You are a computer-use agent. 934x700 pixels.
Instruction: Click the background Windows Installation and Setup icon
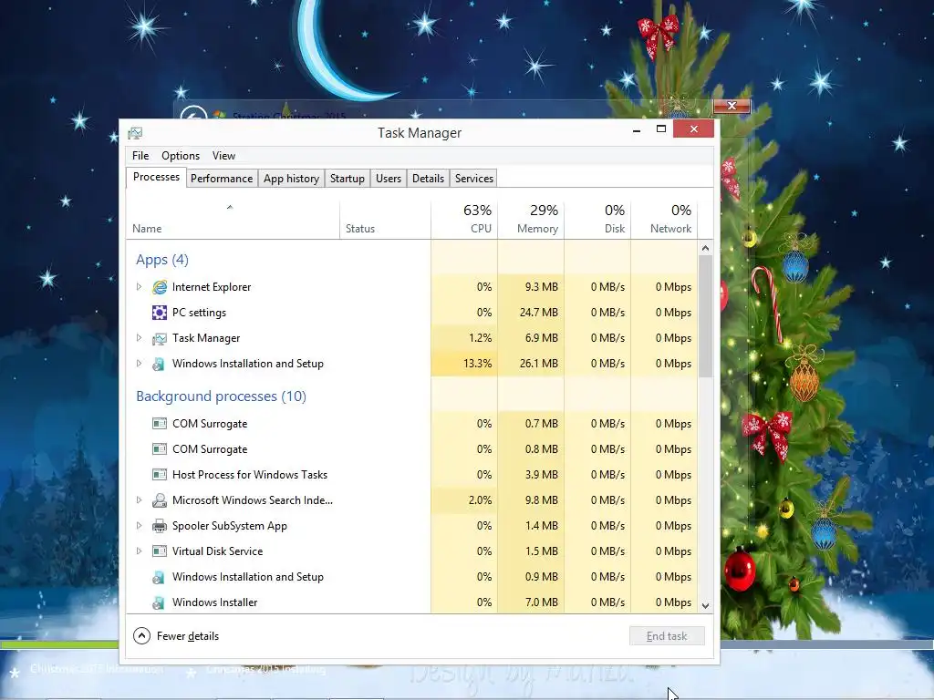point(159,577)
